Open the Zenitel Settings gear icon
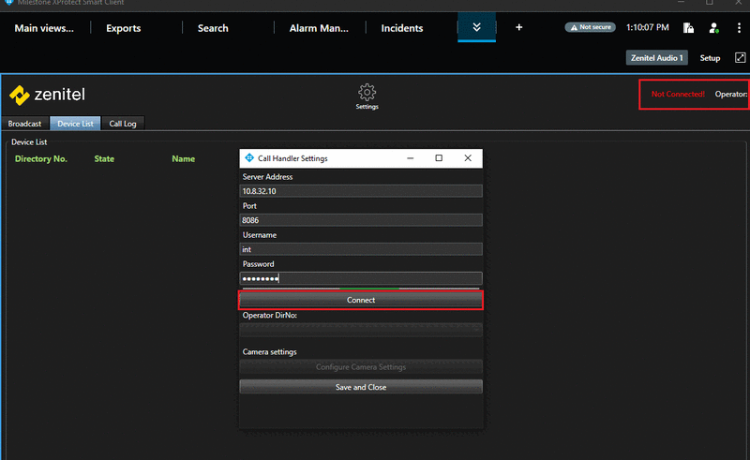The image size is (750, 460). click(x=367, y=93)
